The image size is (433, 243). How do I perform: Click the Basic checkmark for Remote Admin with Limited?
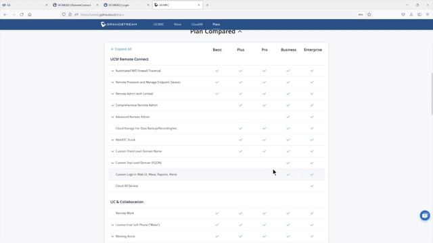pyautogui.click(x=216, y=94)
